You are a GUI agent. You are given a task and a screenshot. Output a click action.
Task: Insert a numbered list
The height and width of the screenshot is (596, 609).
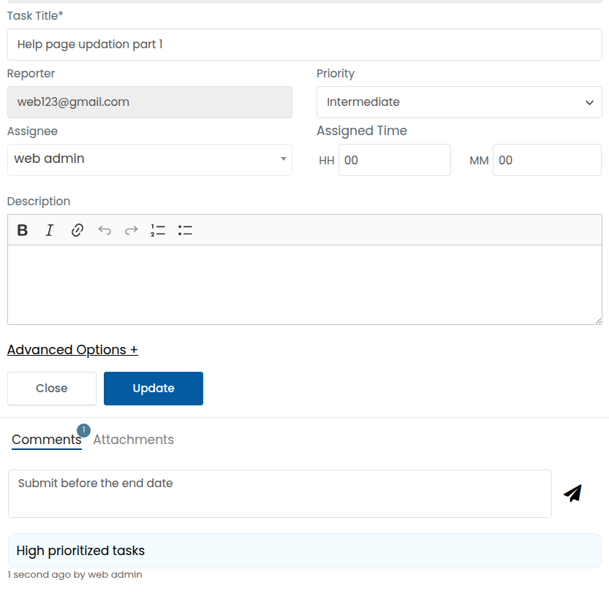158,230
